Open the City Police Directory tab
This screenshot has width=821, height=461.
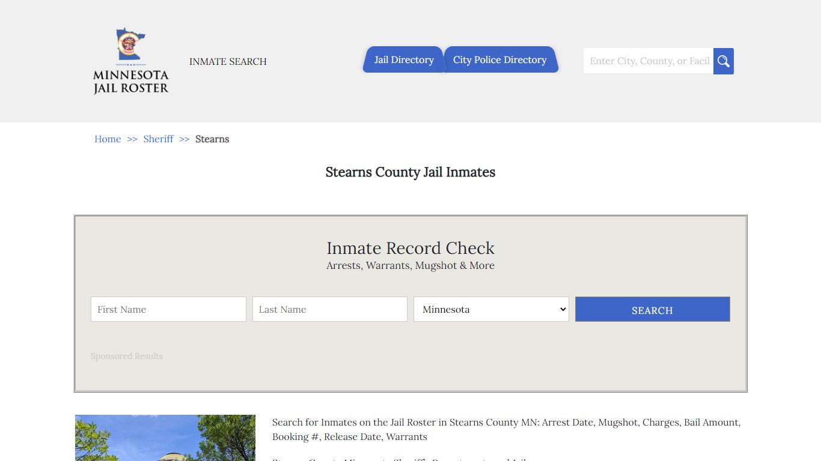click(501, 59)
